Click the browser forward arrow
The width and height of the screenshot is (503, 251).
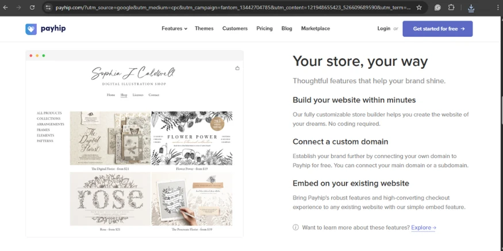click(x=18, y=7)
